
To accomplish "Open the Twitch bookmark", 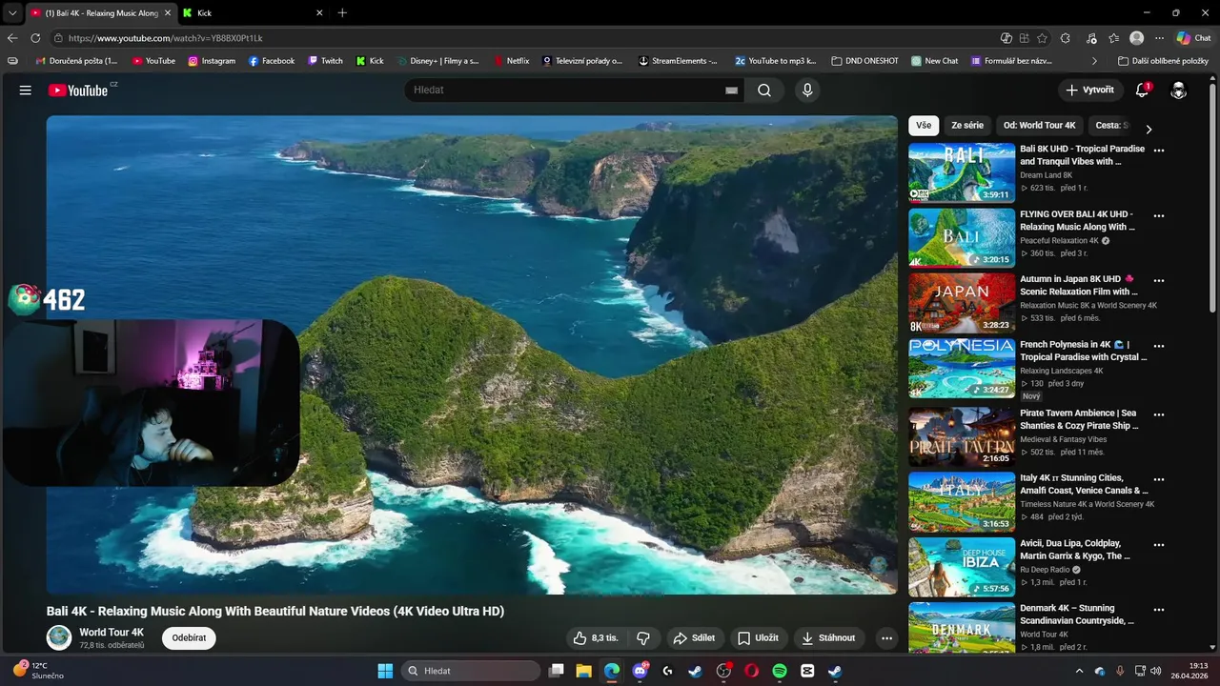I will pyautogui.click(x=325, y=61).
